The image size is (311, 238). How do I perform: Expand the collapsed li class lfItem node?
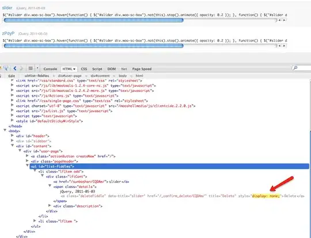pyautogui.click(x=35, y=221)
